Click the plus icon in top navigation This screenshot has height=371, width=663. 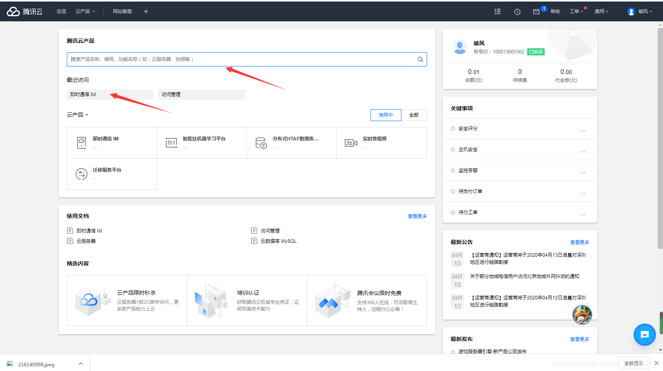click(146, 11)
